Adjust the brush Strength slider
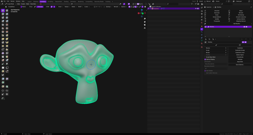The image size is (253, 135). tap(43, 7)
